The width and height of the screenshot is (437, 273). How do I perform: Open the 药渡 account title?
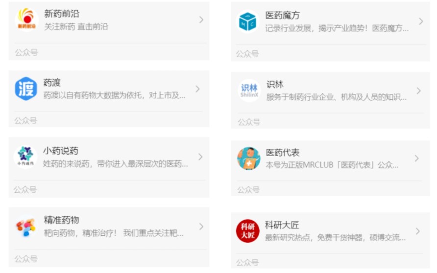[x=52, y=83]
